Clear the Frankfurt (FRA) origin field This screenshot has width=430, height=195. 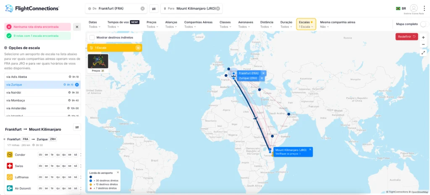pyautogui.click(x=143, y=8)
